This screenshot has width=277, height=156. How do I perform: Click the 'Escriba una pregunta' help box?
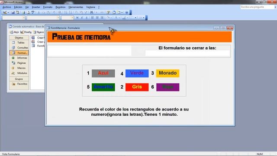click(x=258, y=7)
